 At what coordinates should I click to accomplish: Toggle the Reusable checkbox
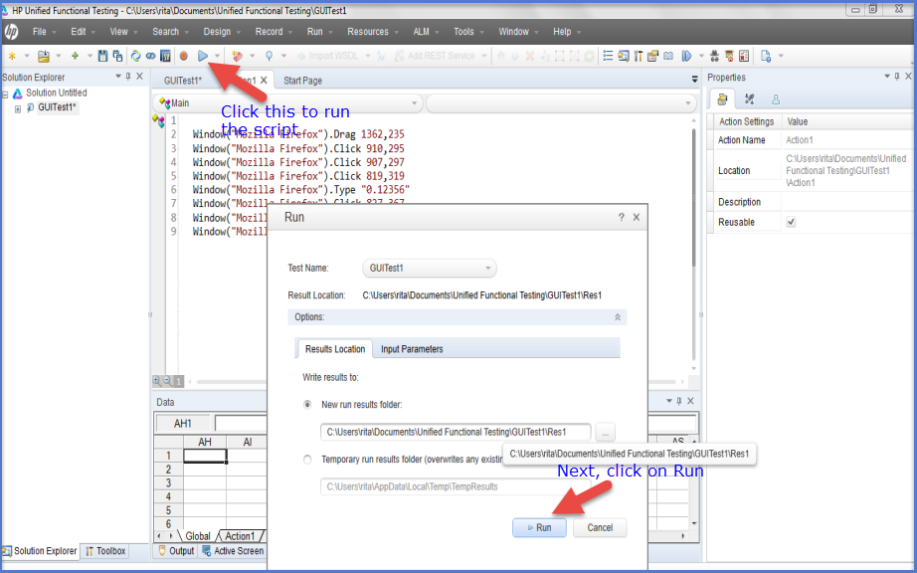point(791,222)
